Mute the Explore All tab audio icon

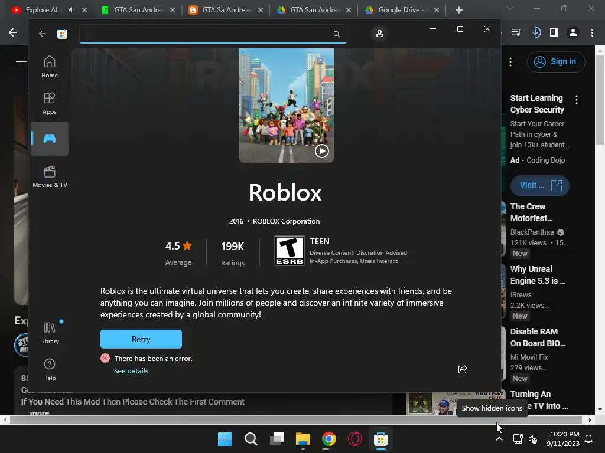pos(71,10)
